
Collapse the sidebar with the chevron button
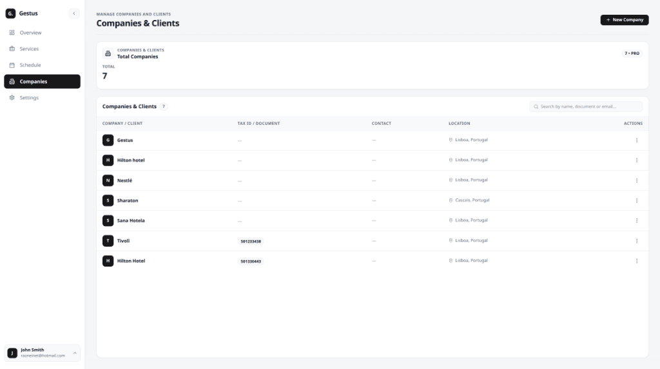tap(74, 14)
